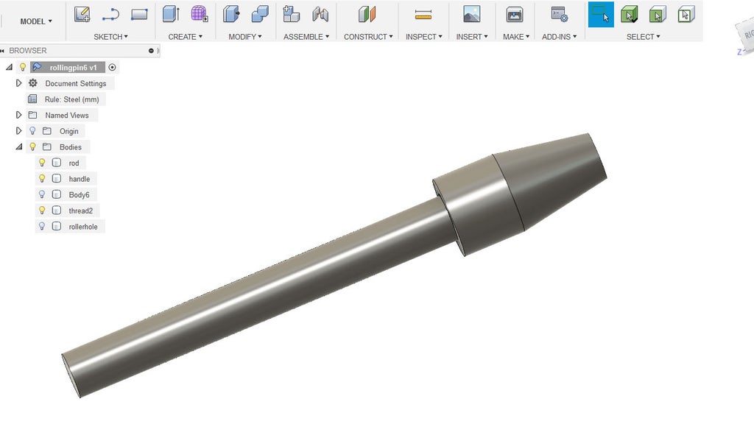Start a new sketch with Create Sketch icon
Screen dimensions: 754x424
coord(82,14)
